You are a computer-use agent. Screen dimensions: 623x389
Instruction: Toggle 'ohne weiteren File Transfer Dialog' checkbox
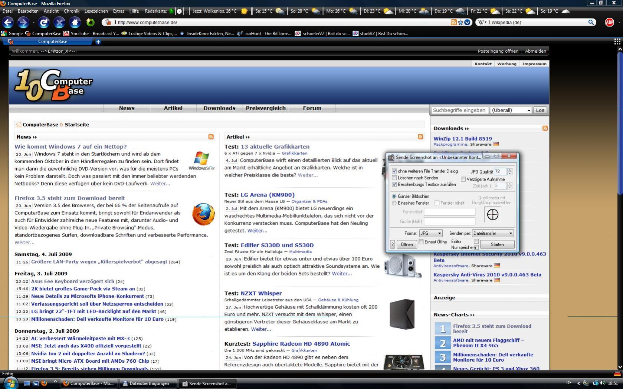394,171
